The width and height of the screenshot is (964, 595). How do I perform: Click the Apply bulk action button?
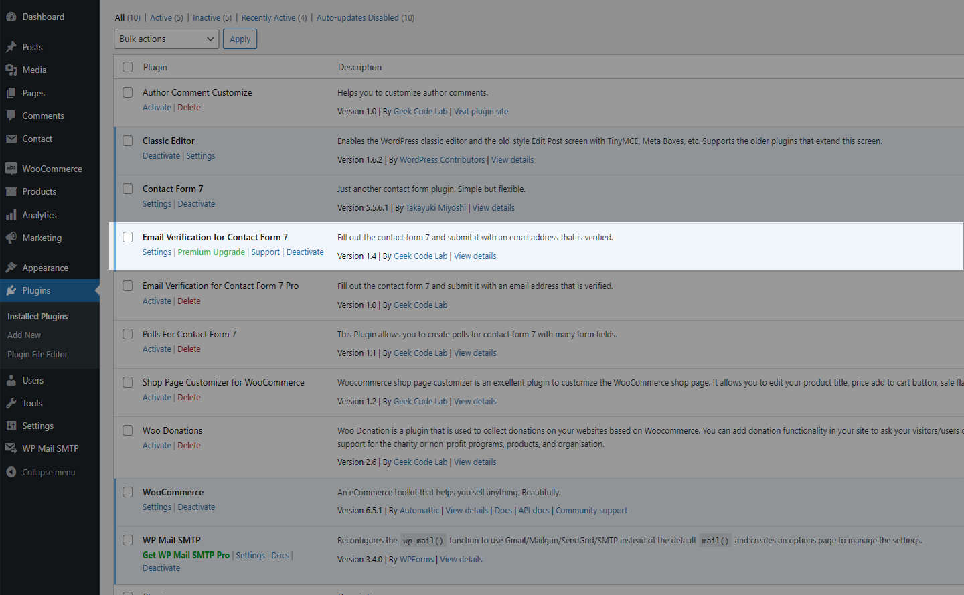click(x=240, y=39)
